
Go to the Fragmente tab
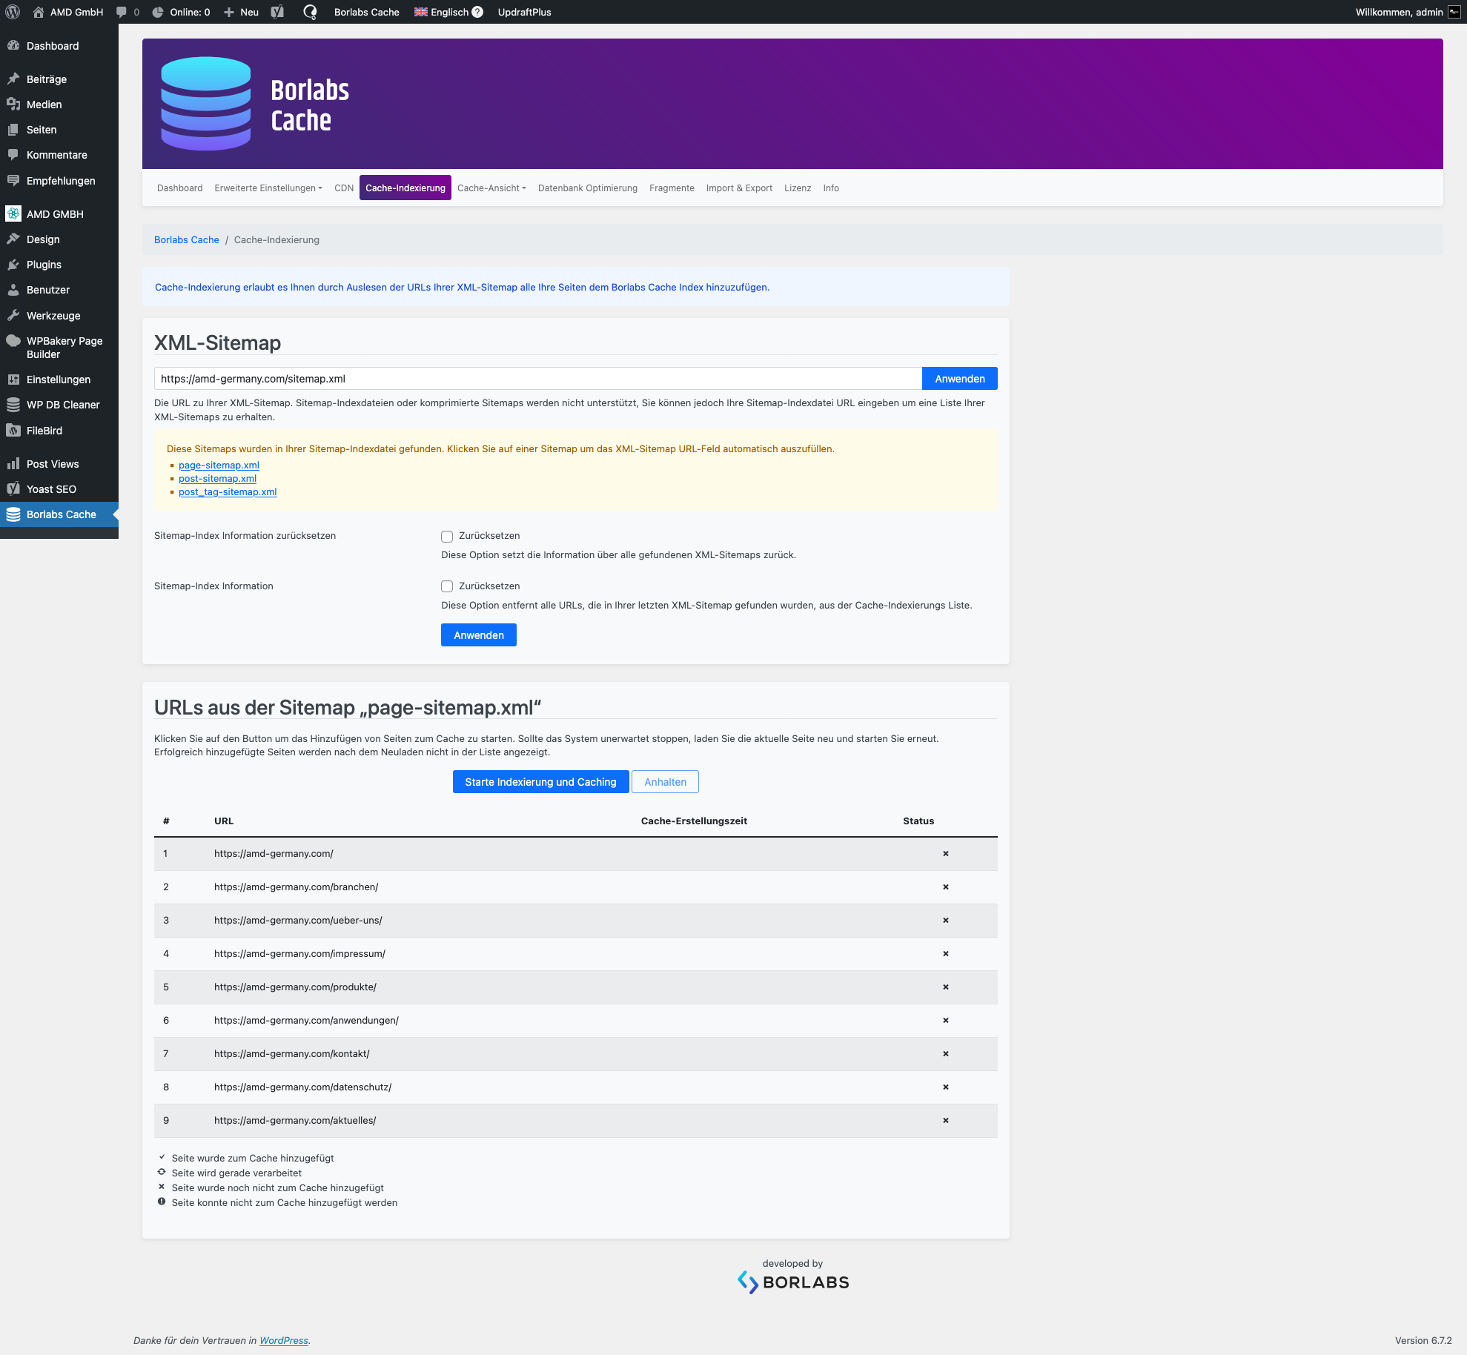(672, 188)
